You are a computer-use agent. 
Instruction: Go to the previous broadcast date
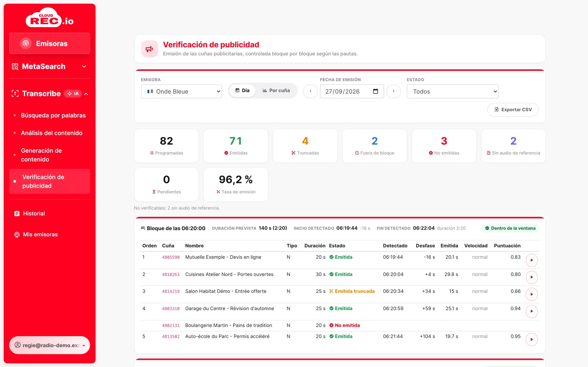310,91
